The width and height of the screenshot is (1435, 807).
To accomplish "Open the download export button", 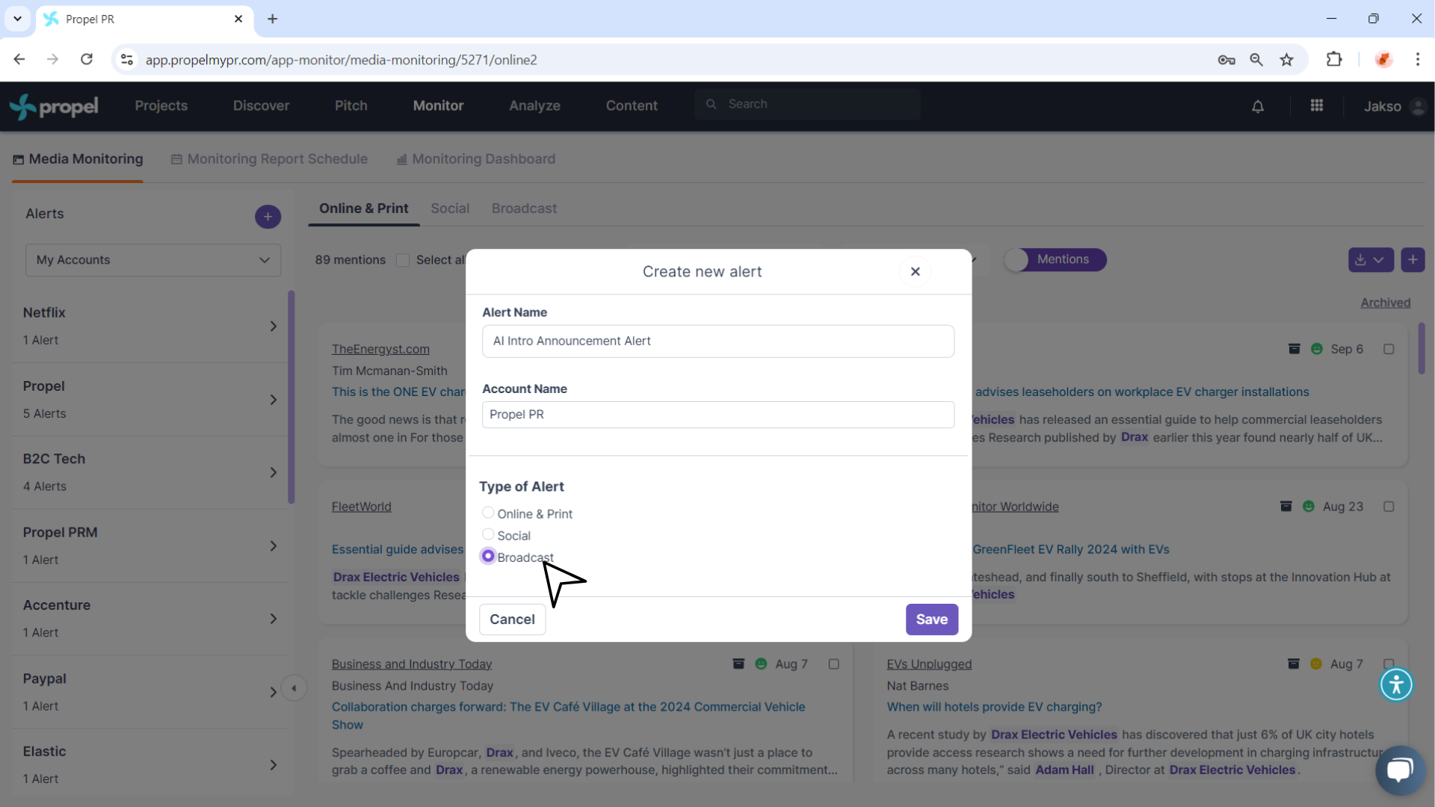I will 1371,259.
